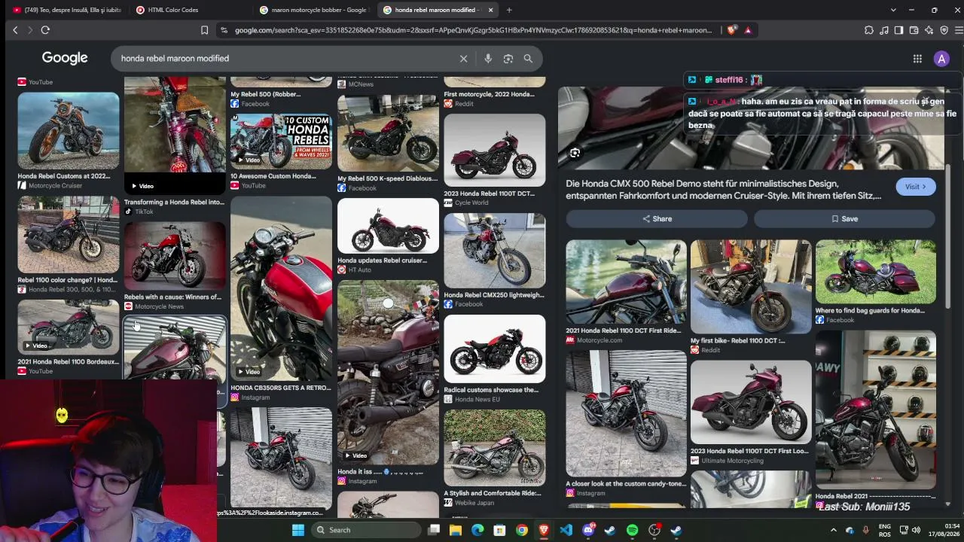Open Discord from the taskbar
Viewport: 964px width, 542px height.
[588, 530]
